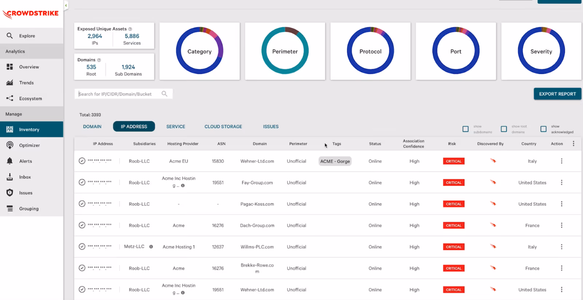
Task: Enable show root domains checkbox
Action: pos(504,129)
